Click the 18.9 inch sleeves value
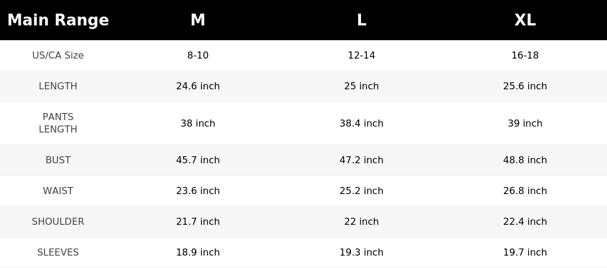 coord(198,253)
